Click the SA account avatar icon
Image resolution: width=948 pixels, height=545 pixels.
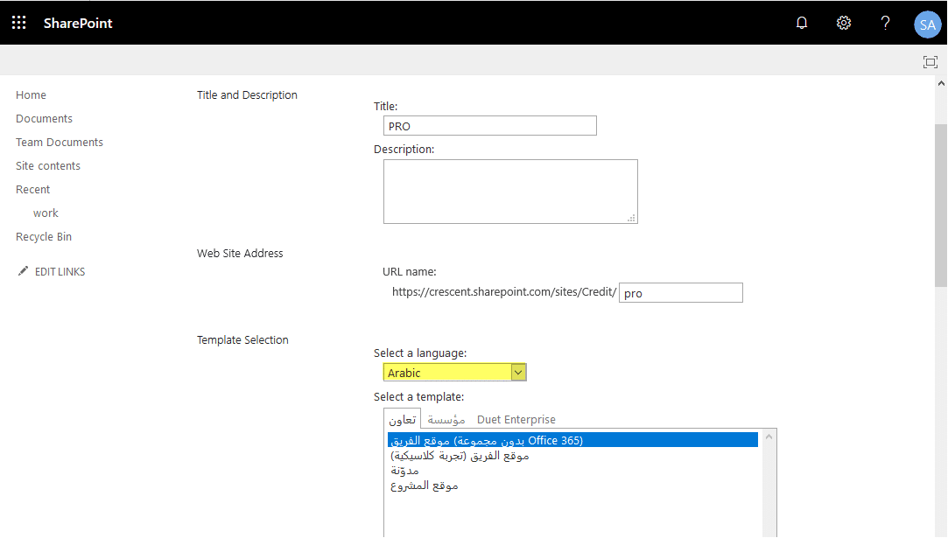click(x=927, y=24)
